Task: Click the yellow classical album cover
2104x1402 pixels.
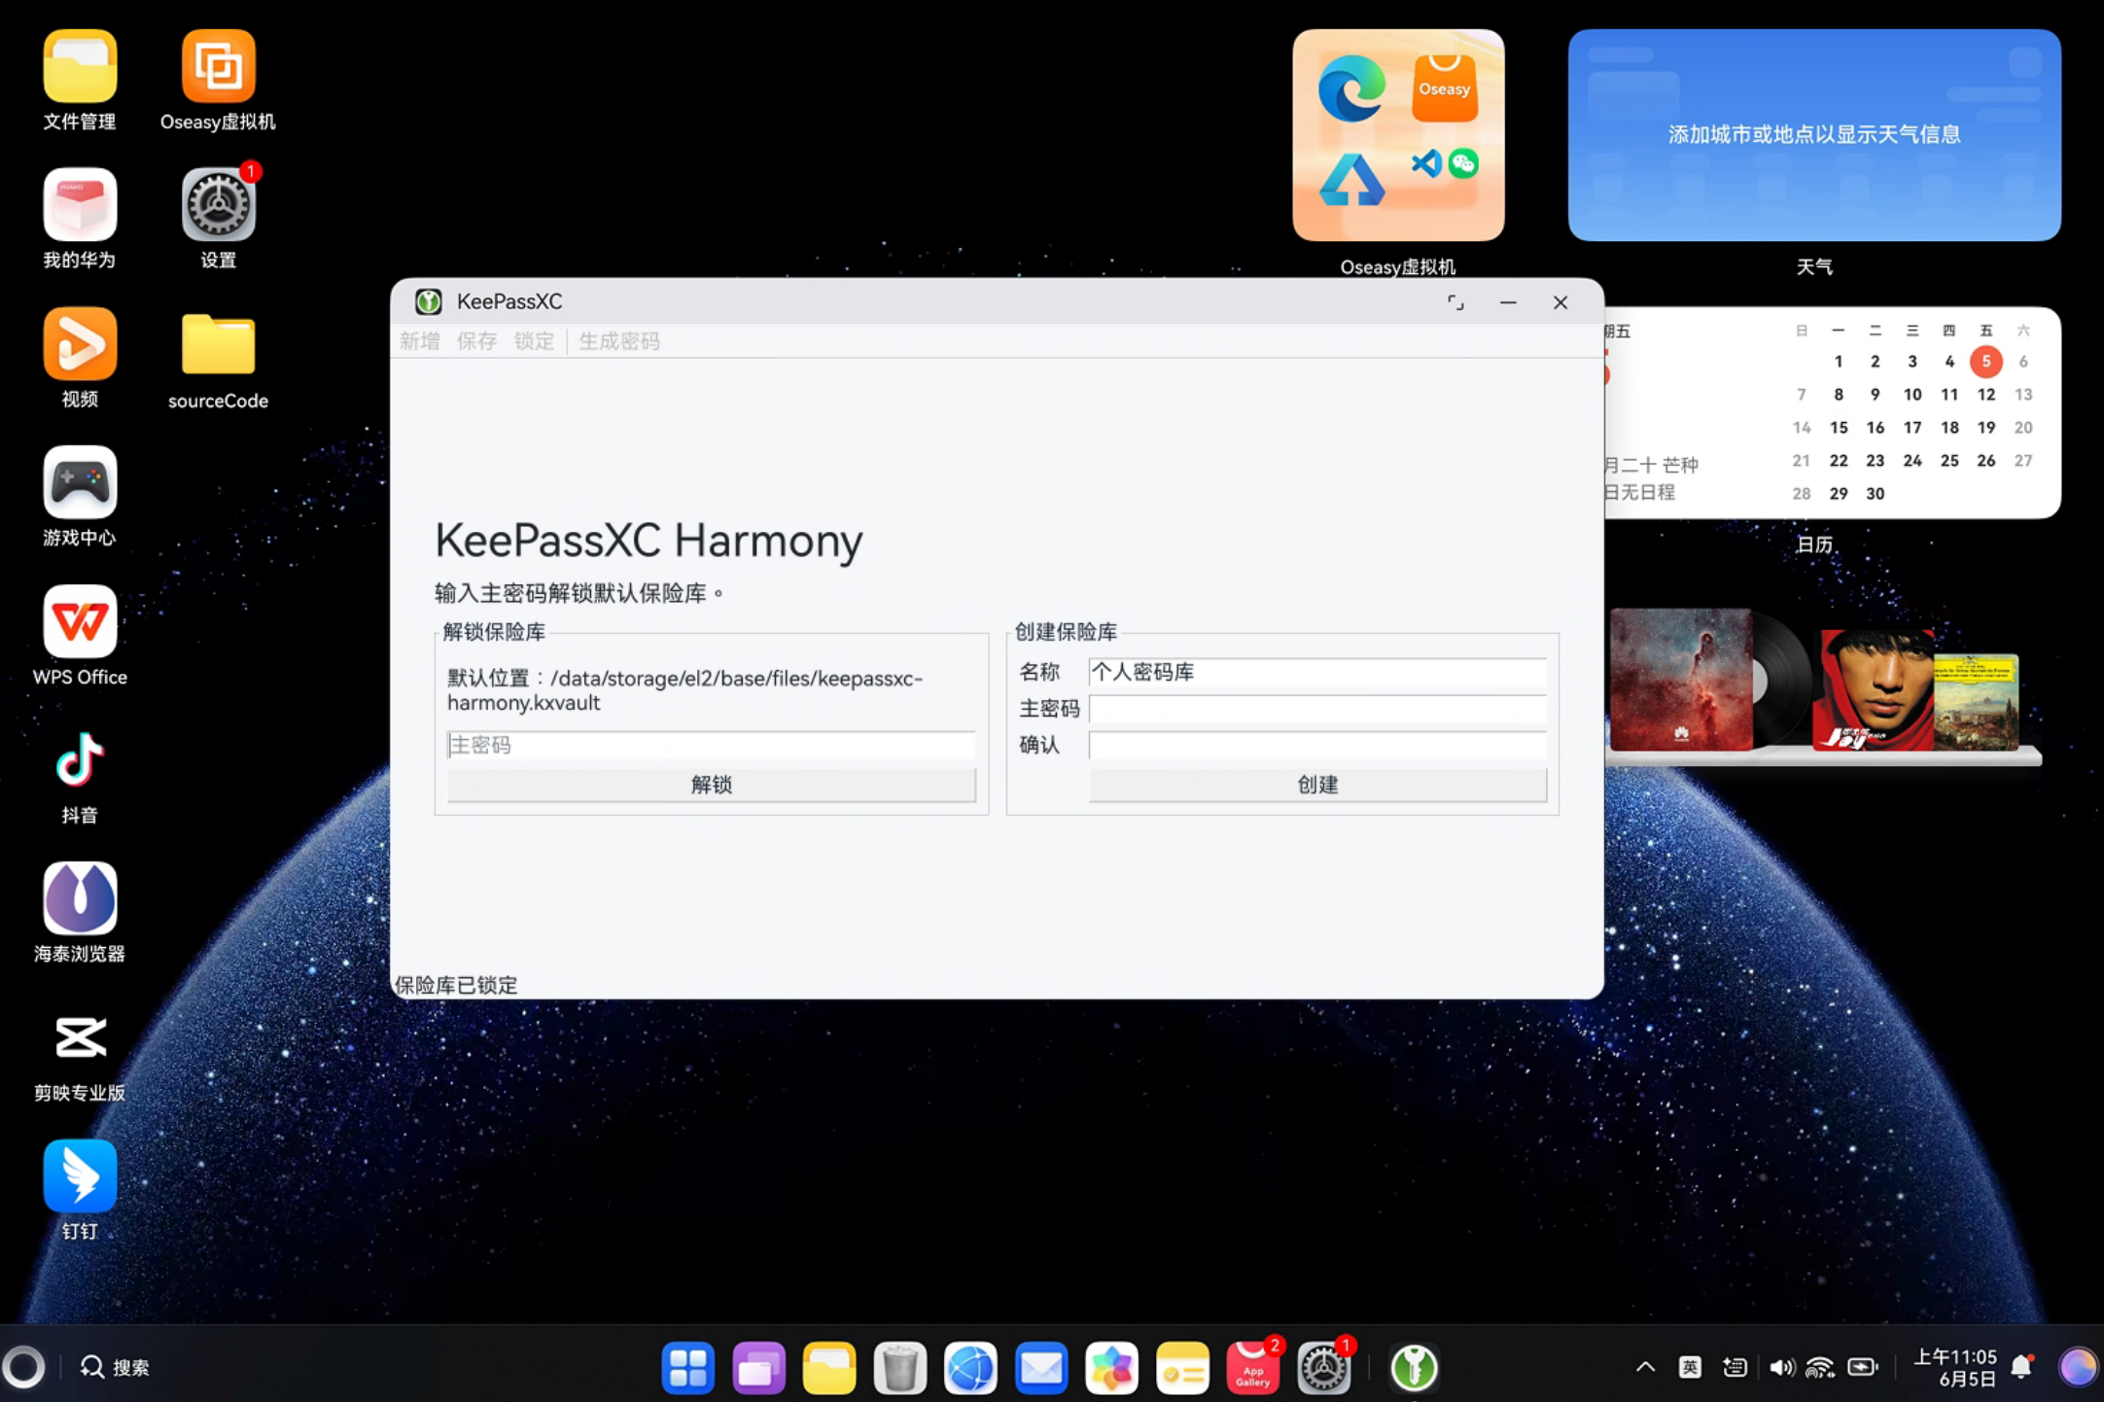Action: click(x=1976, y=702)
